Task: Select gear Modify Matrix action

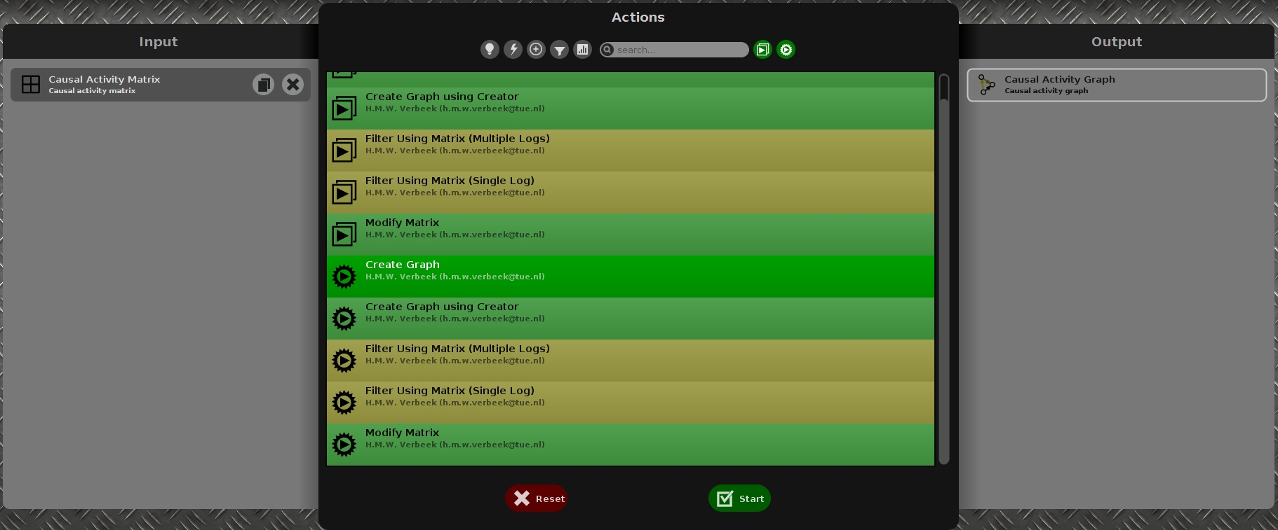Action: 630,445
